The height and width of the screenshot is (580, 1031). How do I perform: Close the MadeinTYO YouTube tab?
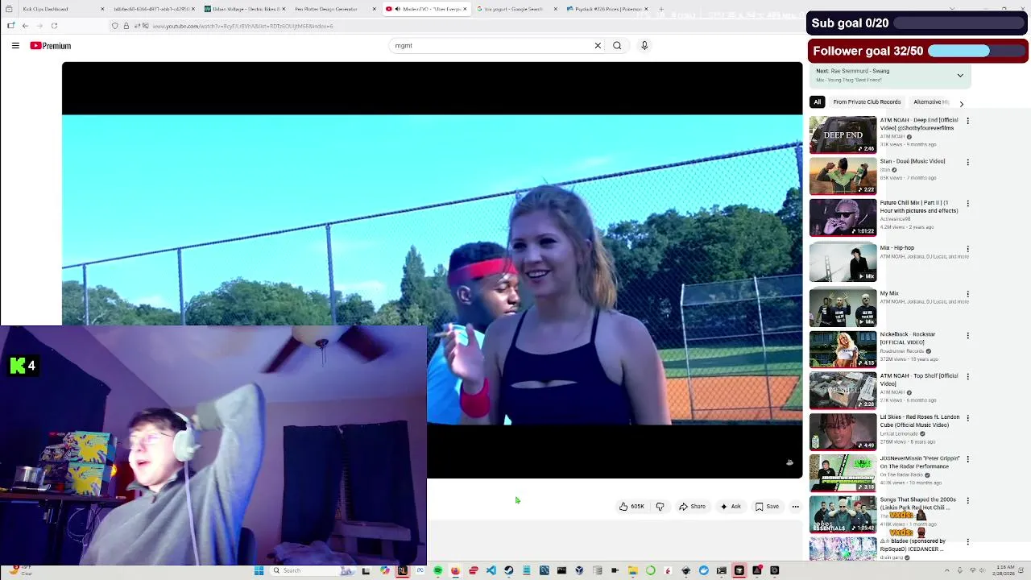(x=465, y=9)
